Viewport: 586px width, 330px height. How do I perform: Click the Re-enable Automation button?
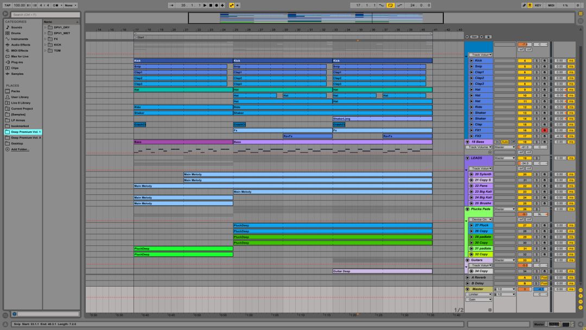click(237, 5)
